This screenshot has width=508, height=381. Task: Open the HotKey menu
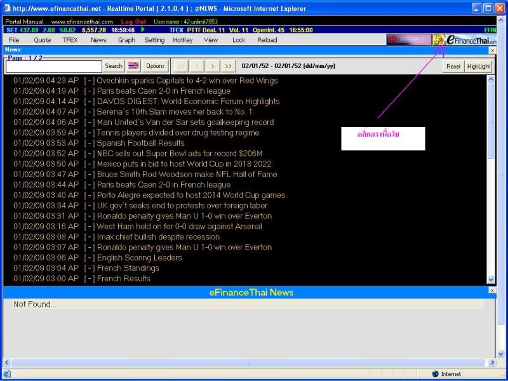click(183, 40)
